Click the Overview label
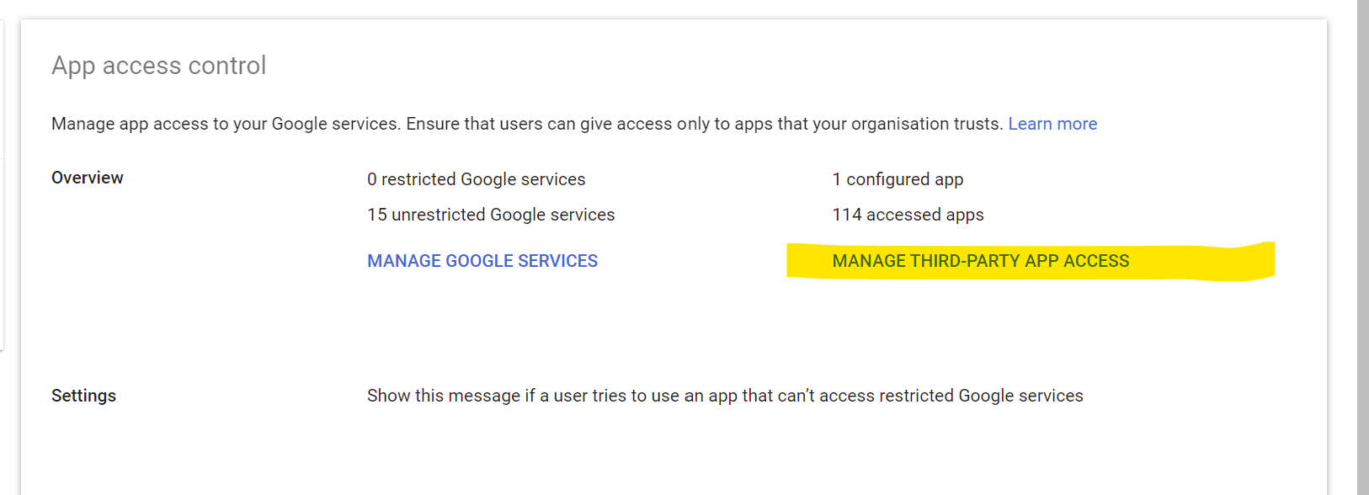The image size is (1369, 495). click(88, 178)
